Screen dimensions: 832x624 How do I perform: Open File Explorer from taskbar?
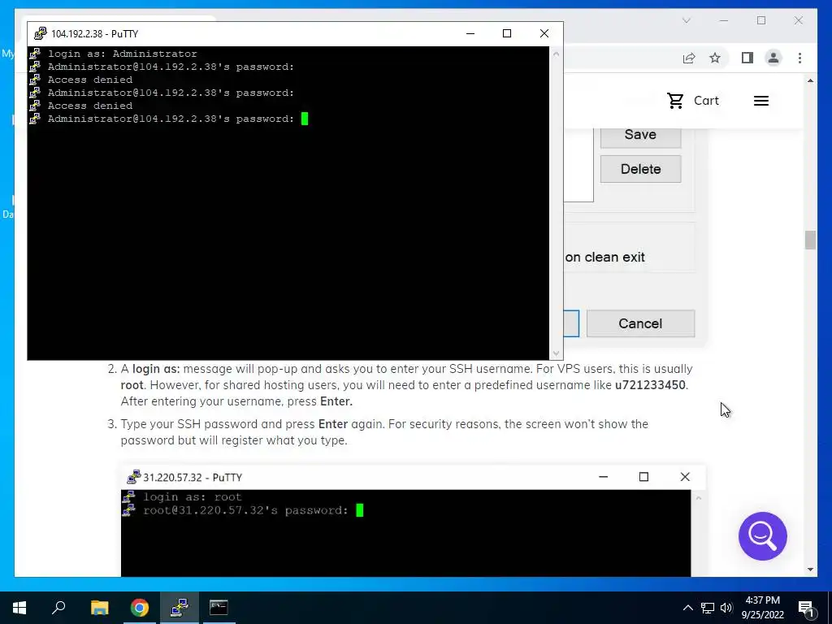click(x=99, y=608)
